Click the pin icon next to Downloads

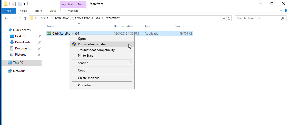[x=39, y=42]
